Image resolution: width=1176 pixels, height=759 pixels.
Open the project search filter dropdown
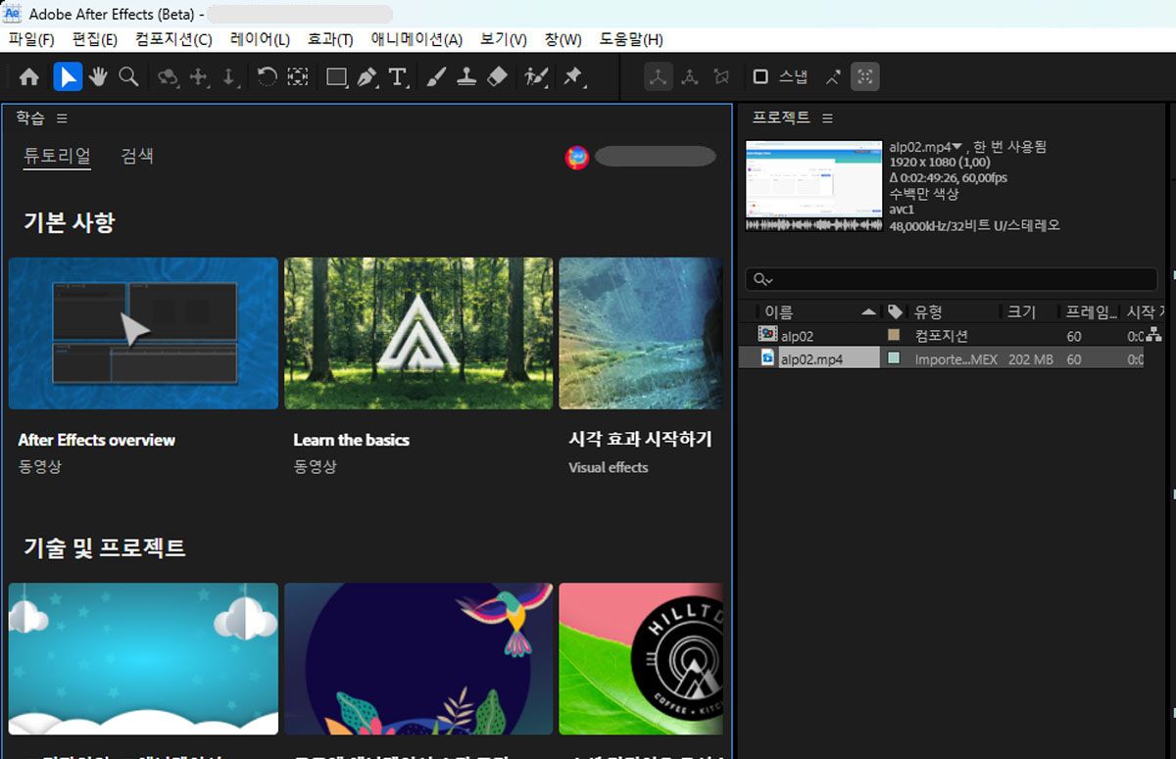tap(763, 279)
